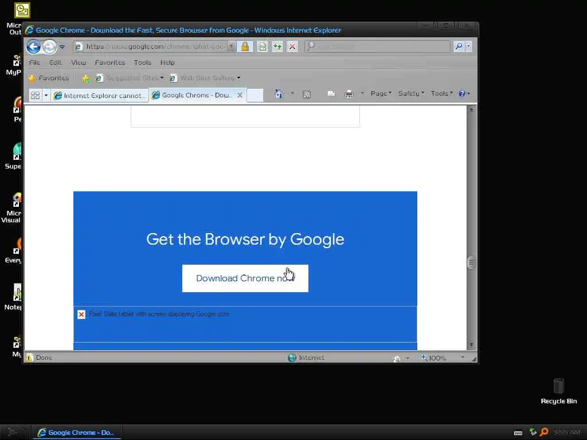Expand the address bar autocomplete dropdown
The width and height of the screenshot is (587, 440).
point(232,46)
